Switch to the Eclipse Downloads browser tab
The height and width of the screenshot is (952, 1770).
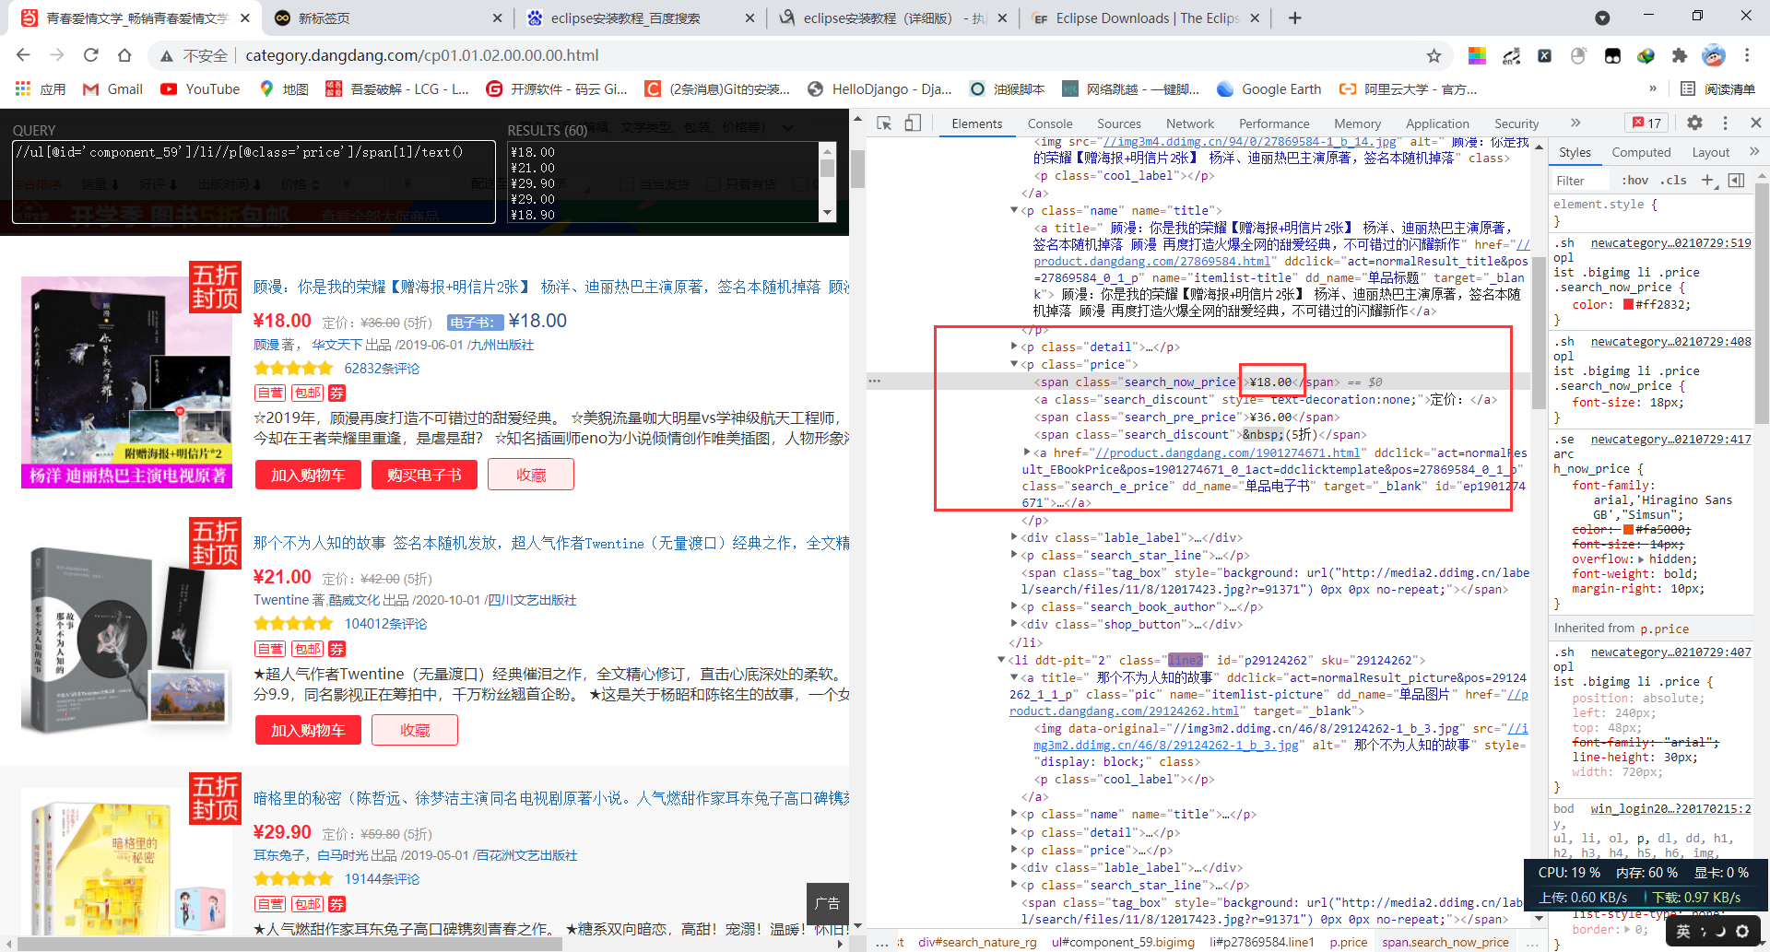click(x=1148, y=18)
